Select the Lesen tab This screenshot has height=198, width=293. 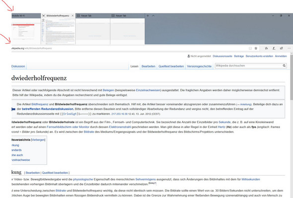click(x=135, y=66)
